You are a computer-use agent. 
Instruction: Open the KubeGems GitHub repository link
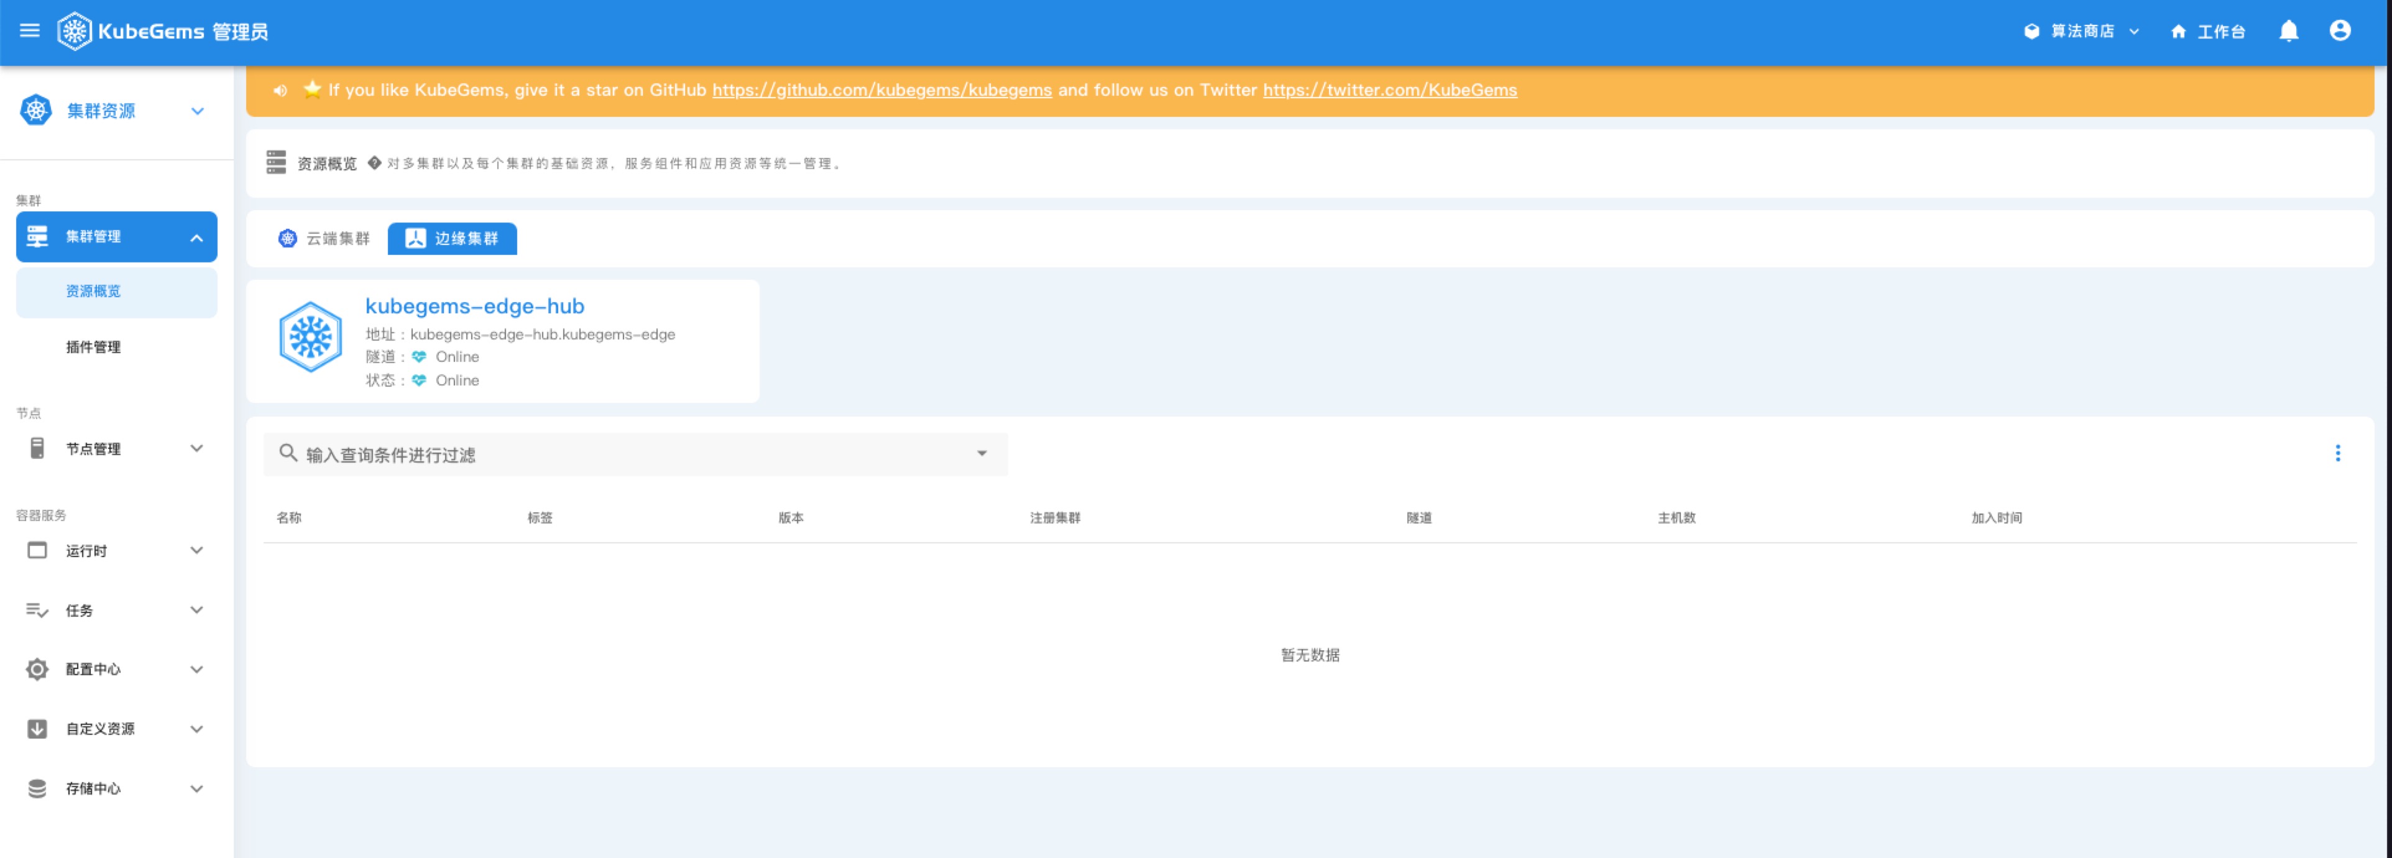pos(881,90)
